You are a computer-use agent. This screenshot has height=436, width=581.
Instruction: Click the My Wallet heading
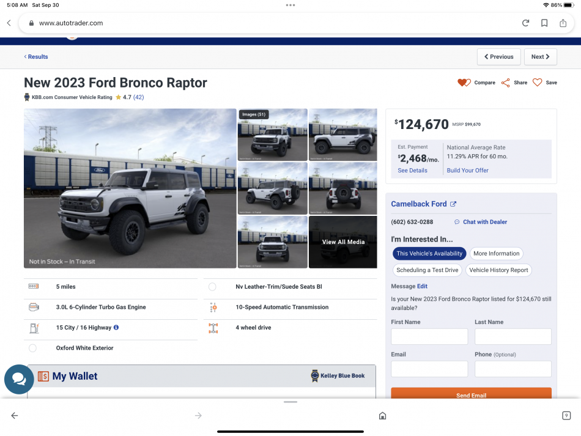75,376
